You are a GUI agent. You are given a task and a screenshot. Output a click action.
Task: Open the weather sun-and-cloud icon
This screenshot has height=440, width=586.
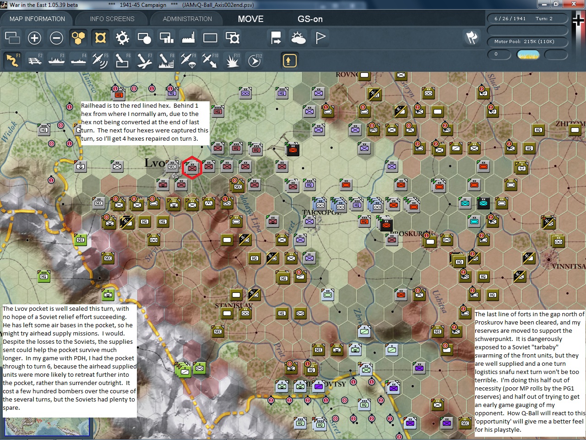[x=298, y=38]
